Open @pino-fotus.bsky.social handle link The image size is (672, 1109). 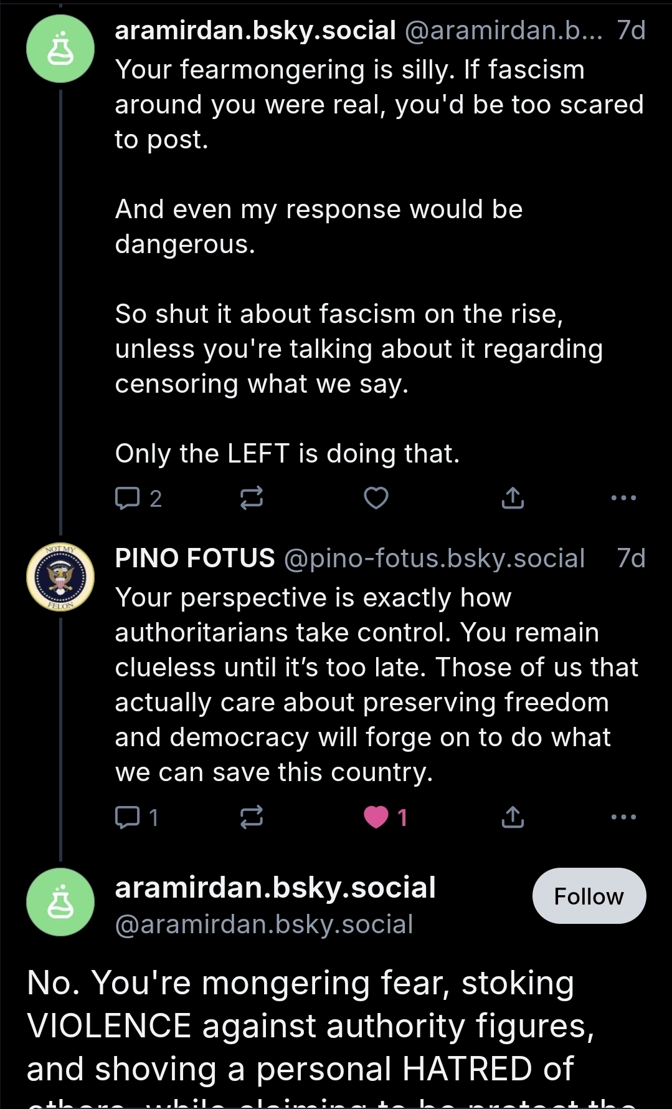coord(434,559)
